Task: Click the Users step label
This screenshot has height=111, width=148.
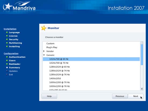Action: pyautogui.click(x=12, y=60)
